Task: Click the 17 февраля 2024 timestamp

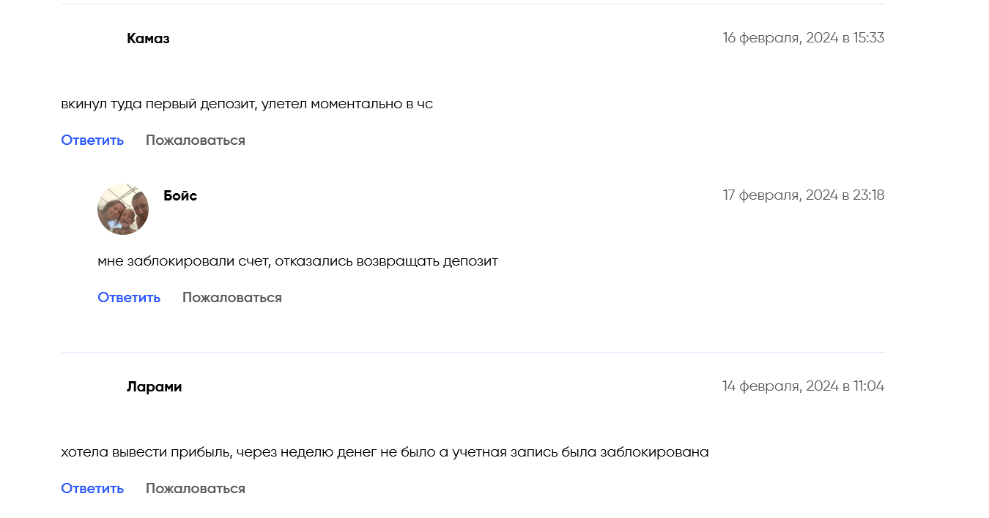Action: (803, 195)
